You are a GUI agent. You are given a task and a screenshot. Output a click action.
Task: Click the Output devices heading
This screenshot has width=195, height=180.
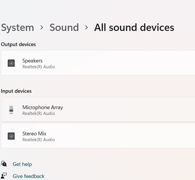(18, 44)
